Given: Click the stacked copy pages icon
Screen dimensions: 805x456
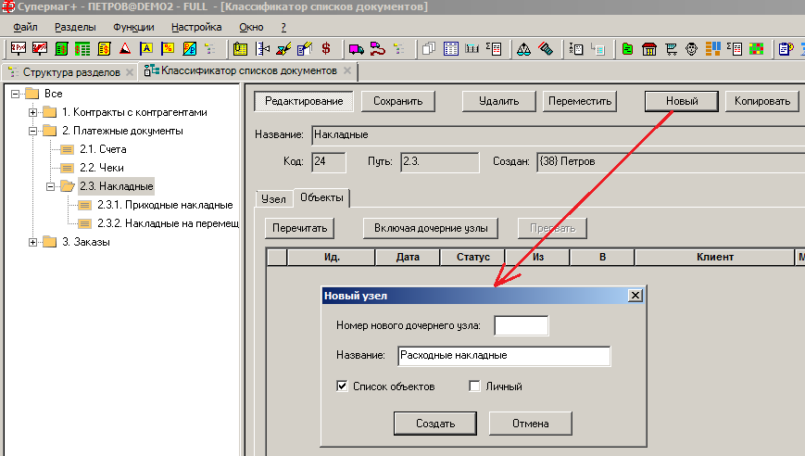Looking at the screenshot, I should click(429, 49).
